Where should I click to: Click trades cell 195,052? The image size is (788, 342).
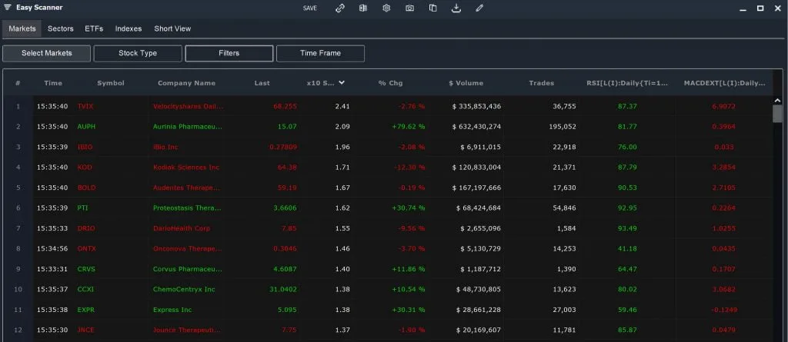[563, 127]
